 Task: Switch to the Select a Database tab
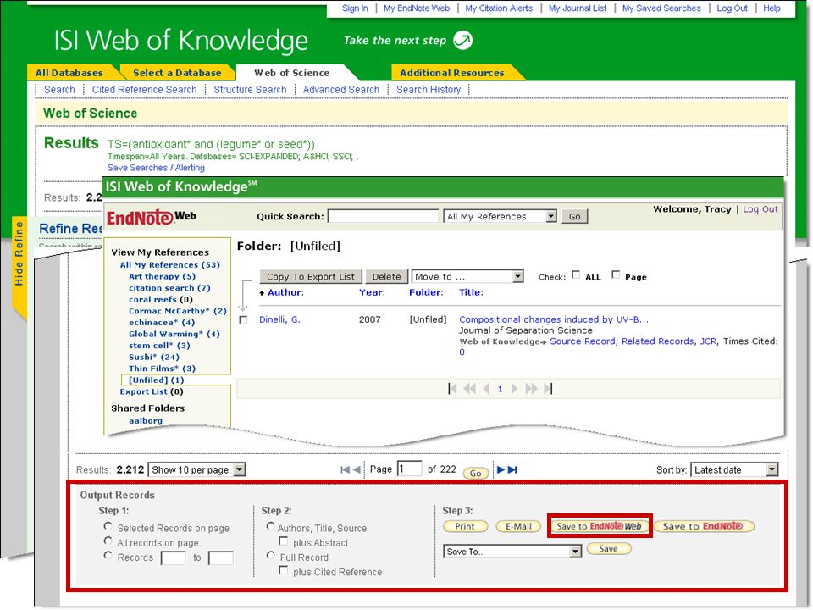point(177,73)
